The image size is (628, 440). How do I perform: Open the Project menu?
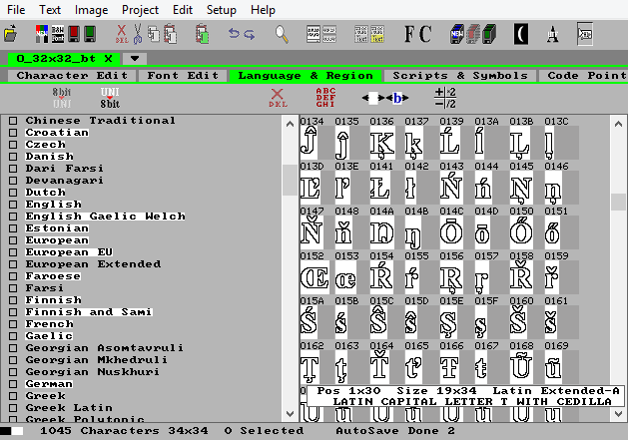140,10
